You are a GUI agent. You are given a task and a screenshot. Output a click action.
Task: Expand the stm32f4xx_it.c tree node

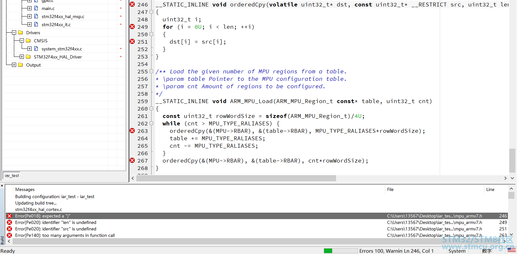29,25
